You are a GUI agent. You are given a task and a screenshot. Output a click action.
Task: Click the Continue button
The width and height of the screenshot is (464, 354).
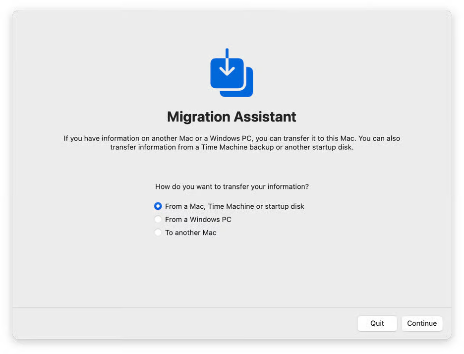[422, 323]
